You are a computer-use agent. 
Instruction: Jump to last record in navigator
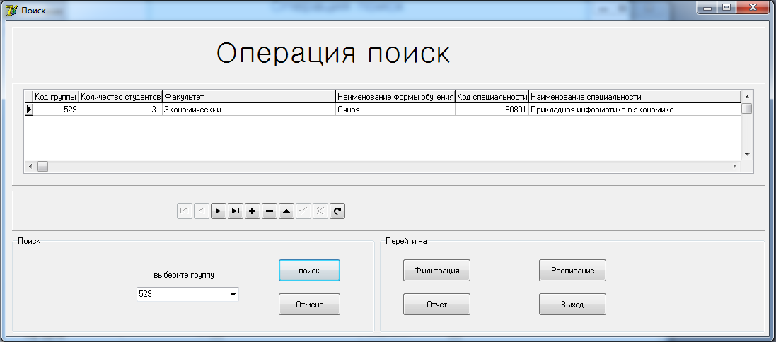click(x=236, y=211)
